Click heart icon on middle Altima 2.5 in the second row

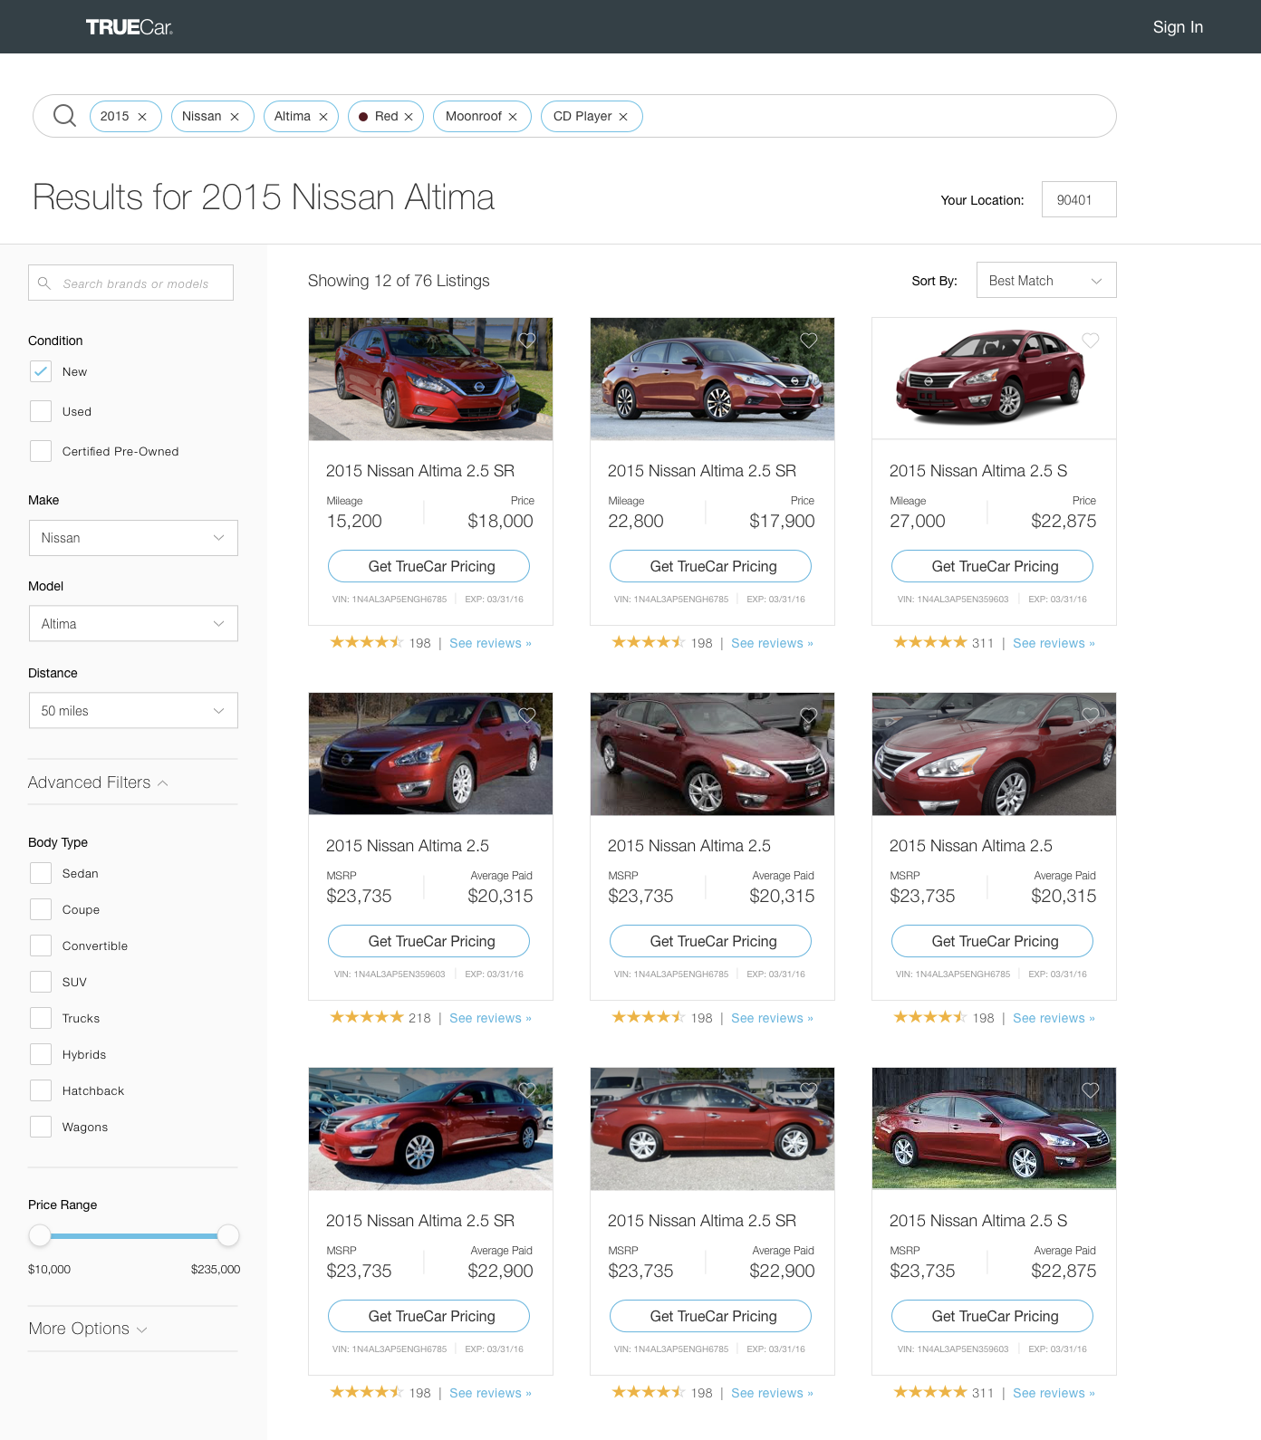click(809, 715)
